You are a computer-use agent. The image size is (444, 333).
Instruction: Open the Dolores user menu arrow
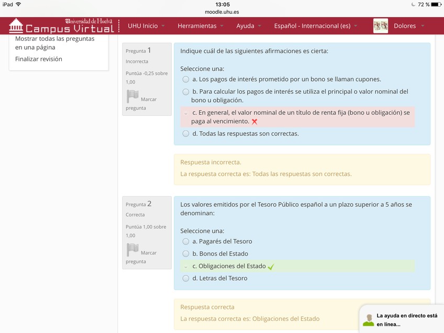[x=423, y=26]
